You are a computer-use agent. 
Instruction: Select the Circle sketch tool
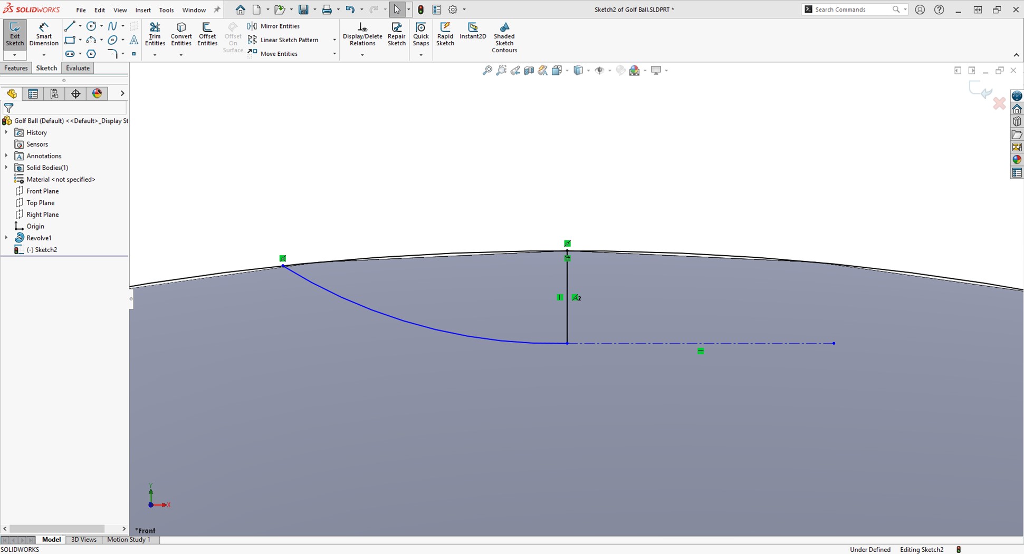pyautogui.click(x=91, y=26)
